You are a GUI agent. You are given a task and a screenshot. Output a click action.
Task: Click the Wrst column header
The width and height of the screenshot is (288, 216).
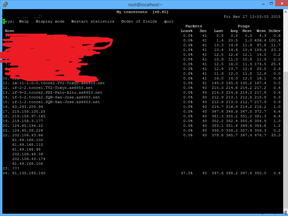click(261, 31)
